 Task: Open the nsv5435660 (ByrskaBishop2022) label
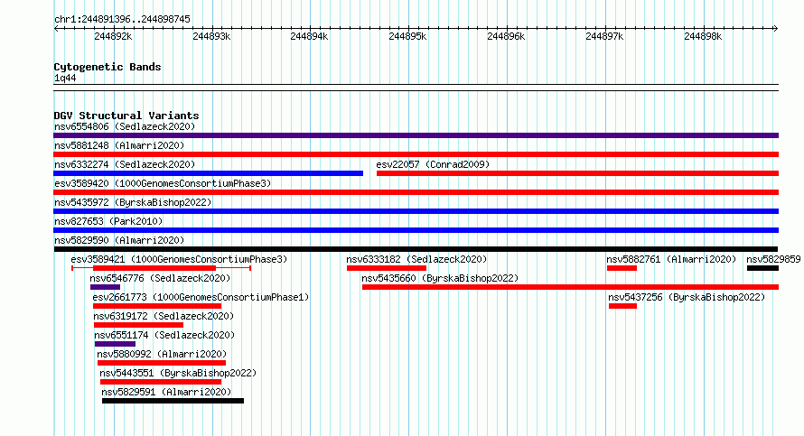[440, 278]
